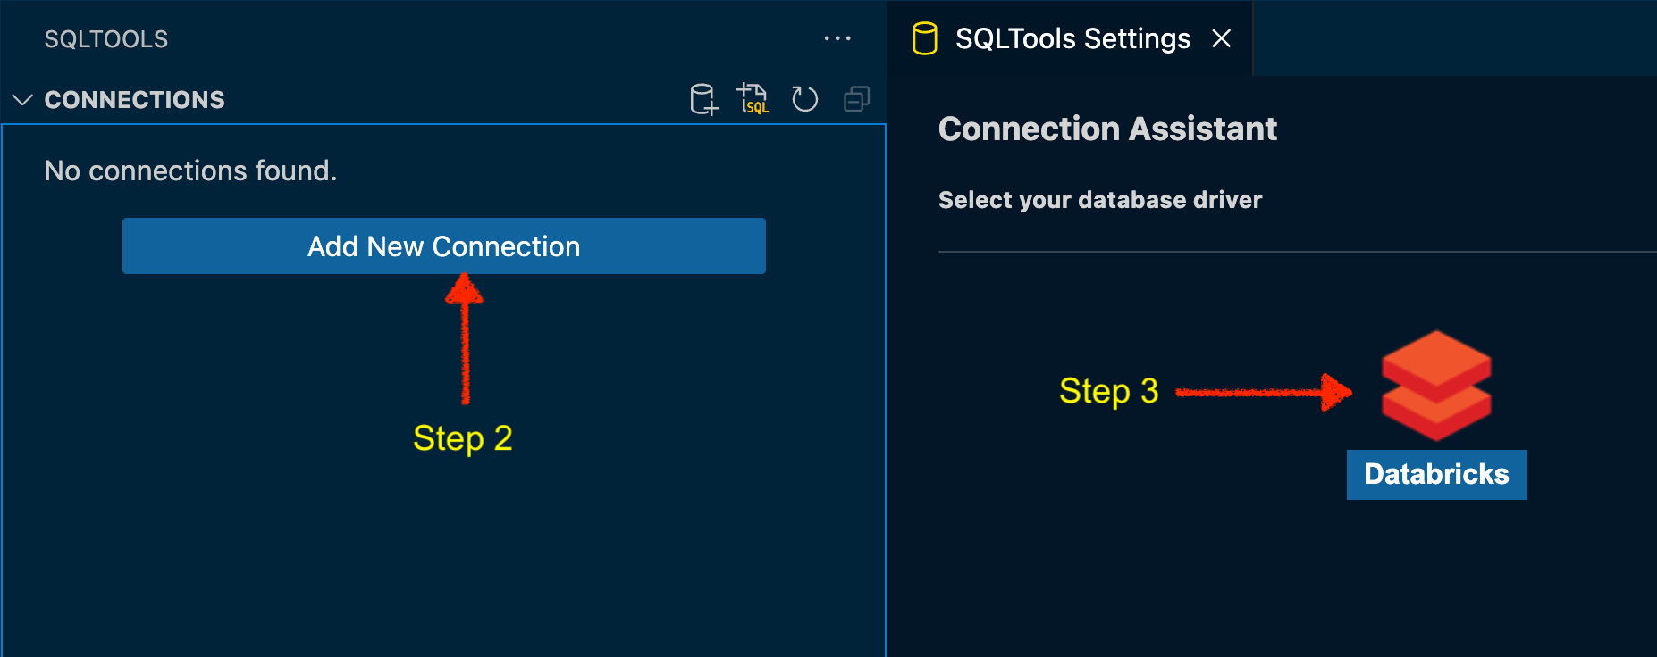Viewport: 1657px width, 657px height.
Task: Open the SQLTools panel more actions ellipsis
Action: click(837, 38)
